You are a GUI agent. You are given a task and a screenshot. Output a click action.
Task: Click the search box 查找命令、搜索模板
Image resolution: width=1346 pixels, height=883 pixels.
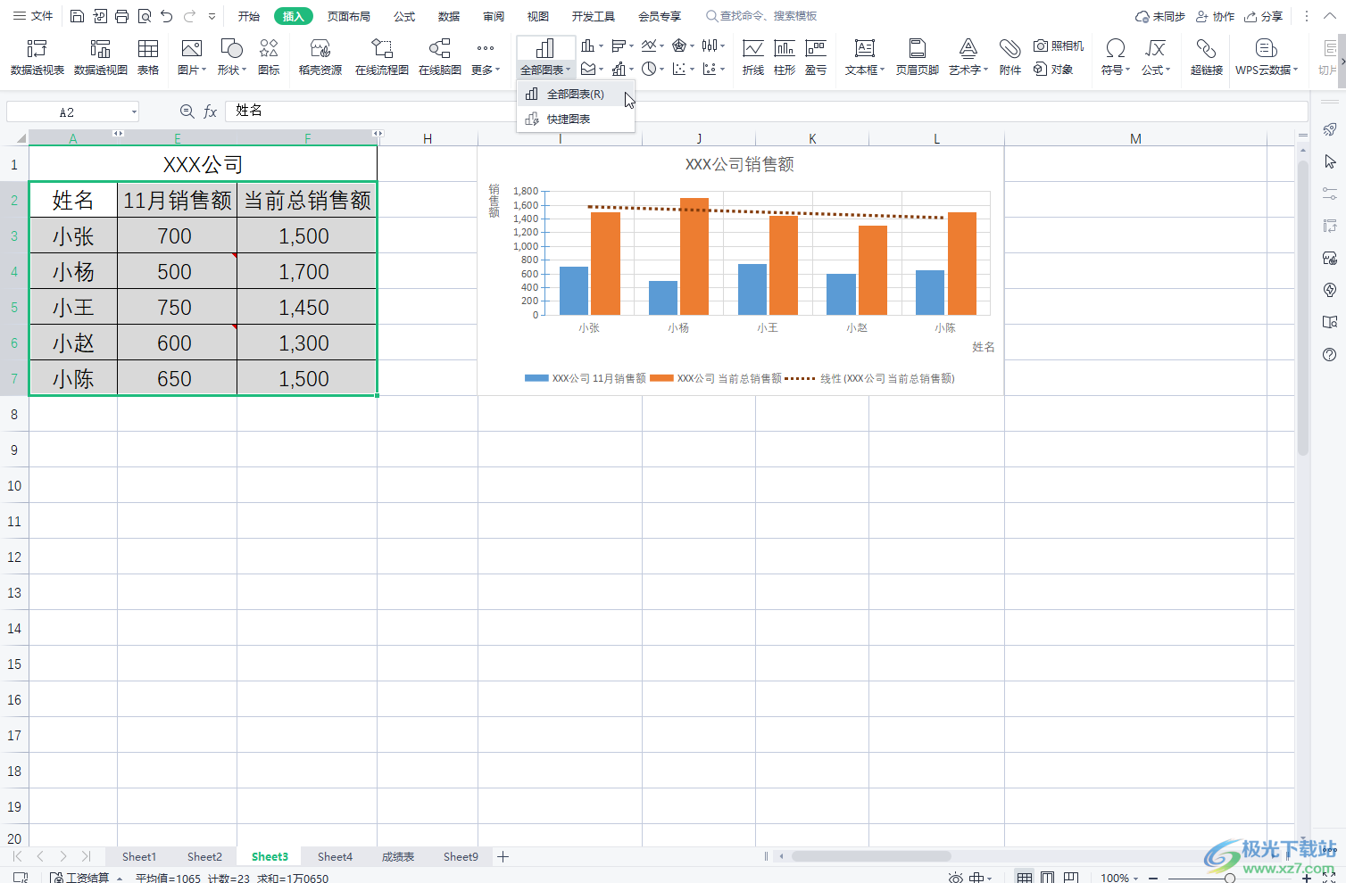point(761,16)
